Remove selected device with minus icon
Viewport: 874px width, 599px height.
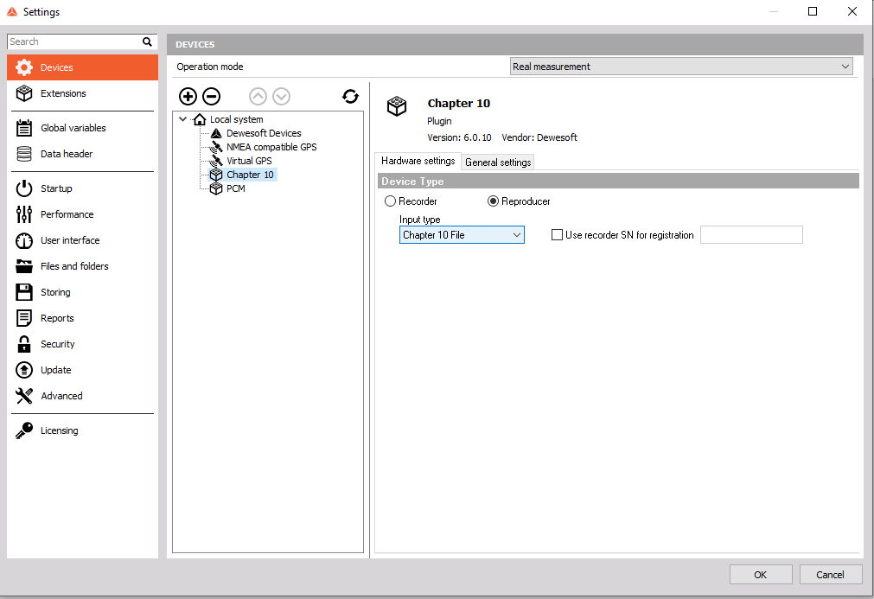(211, 97)
